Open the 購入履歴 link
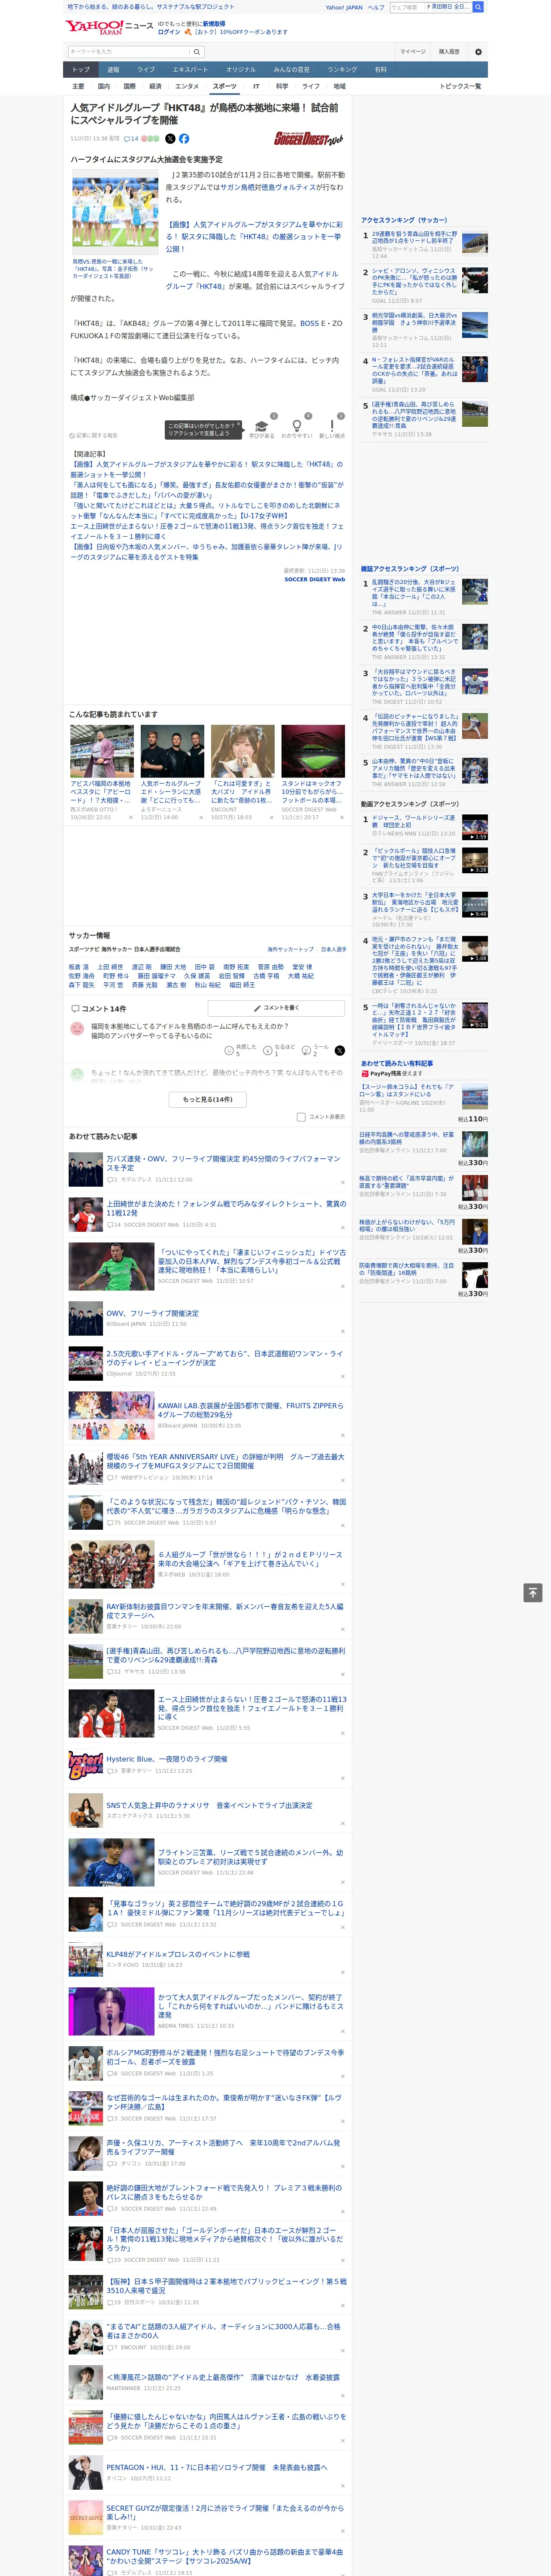 click(449, 52)
